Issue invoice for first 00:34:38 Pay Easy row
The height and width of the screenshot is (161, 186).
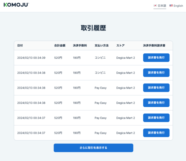(156, 88)
